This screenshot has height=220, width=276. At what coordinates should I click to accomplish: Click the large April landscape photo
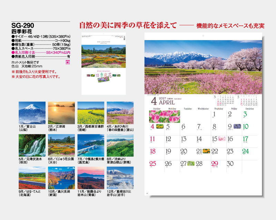point(203,67)
